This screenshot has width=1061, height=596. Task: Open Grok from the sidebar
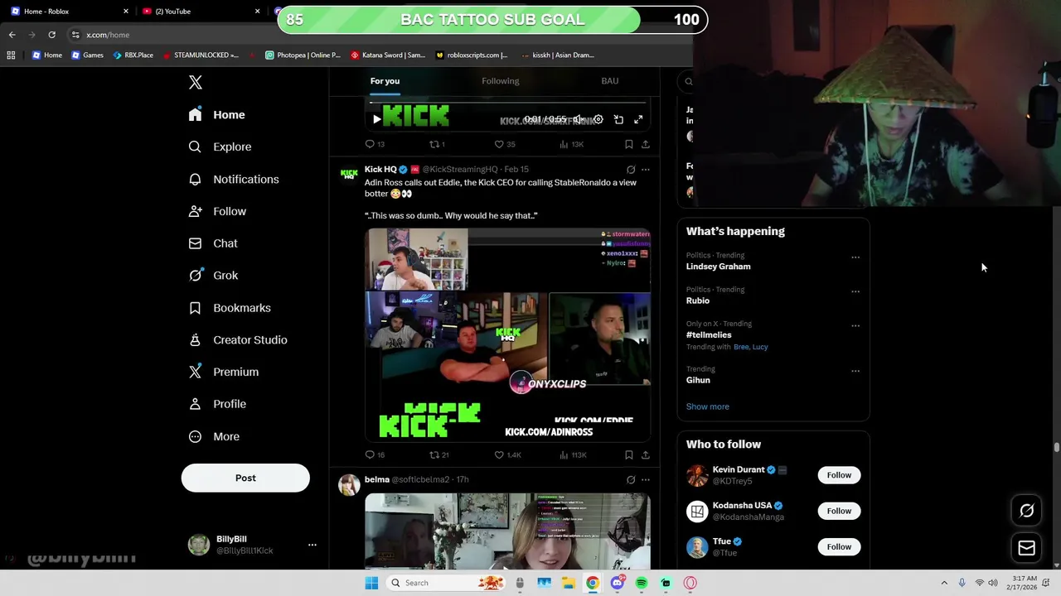pos(213,276)
